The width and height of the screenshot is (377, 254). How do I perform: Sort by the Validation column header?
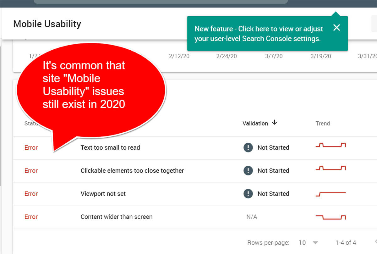(255, 123)
